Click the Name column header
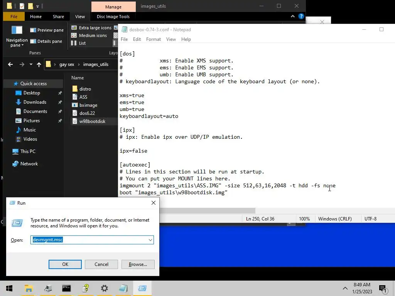This screenshot has height=296, width=395. click(78, 78)
